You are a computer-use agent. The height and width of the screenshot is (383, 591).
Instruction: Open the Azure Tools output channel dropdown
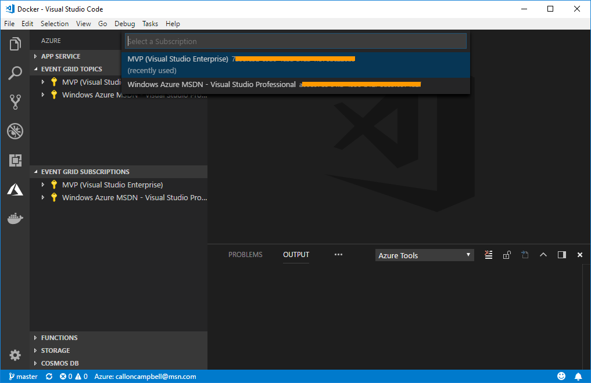coord(424,255)
